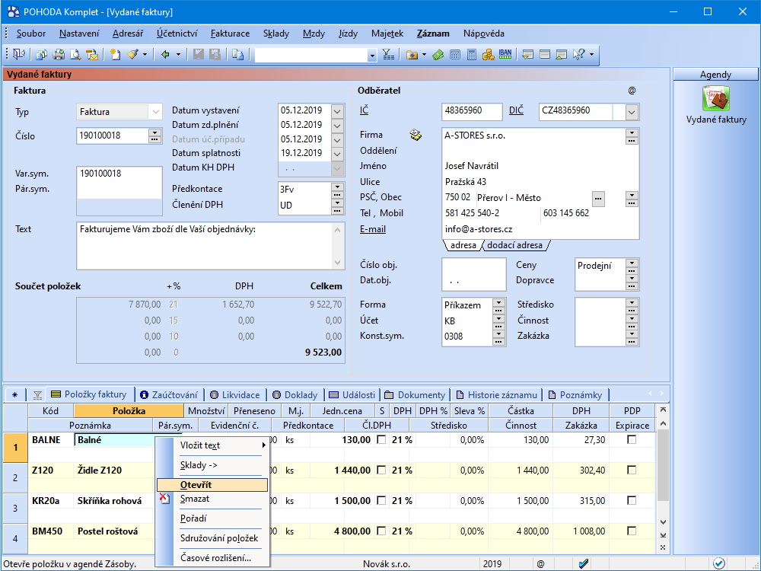761x571 pixels.
Task: Toggle the PDP checkbox in Skříňka rohová row
Action: pyautogui.click(x=632, y=500)
